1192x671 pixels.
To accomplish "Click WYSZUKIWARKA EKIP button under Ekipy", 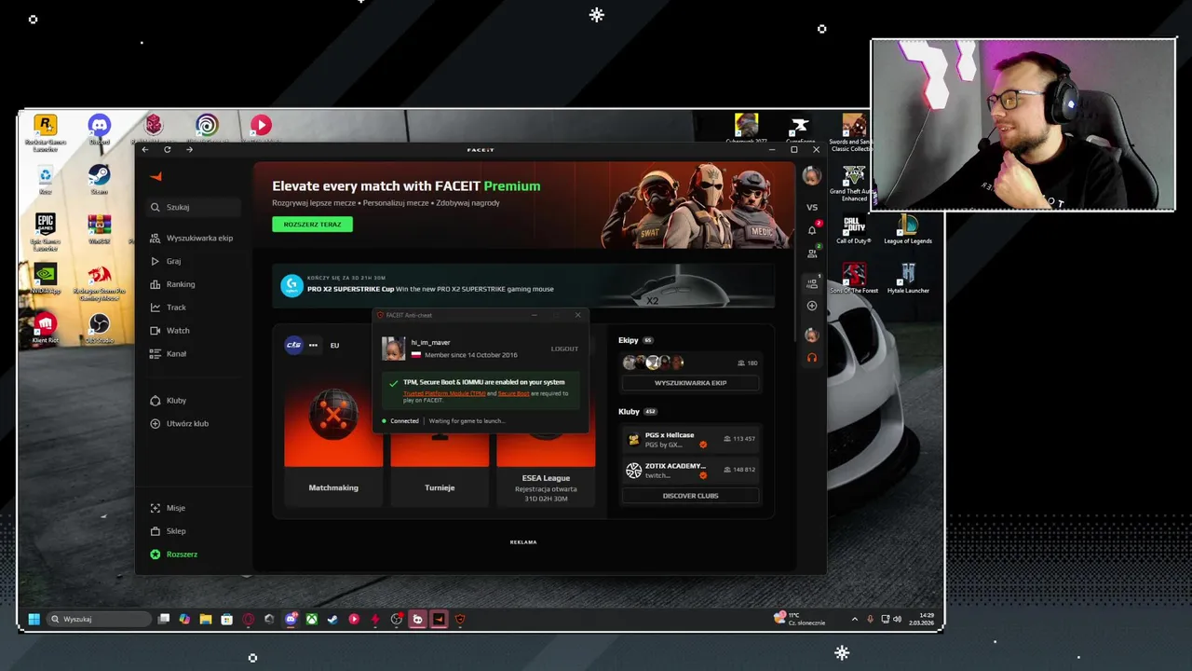I will tap(690, 383).
